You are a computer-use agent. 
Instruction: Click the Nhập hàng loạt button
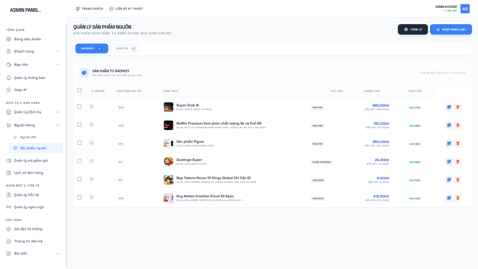tap(451, 29)
